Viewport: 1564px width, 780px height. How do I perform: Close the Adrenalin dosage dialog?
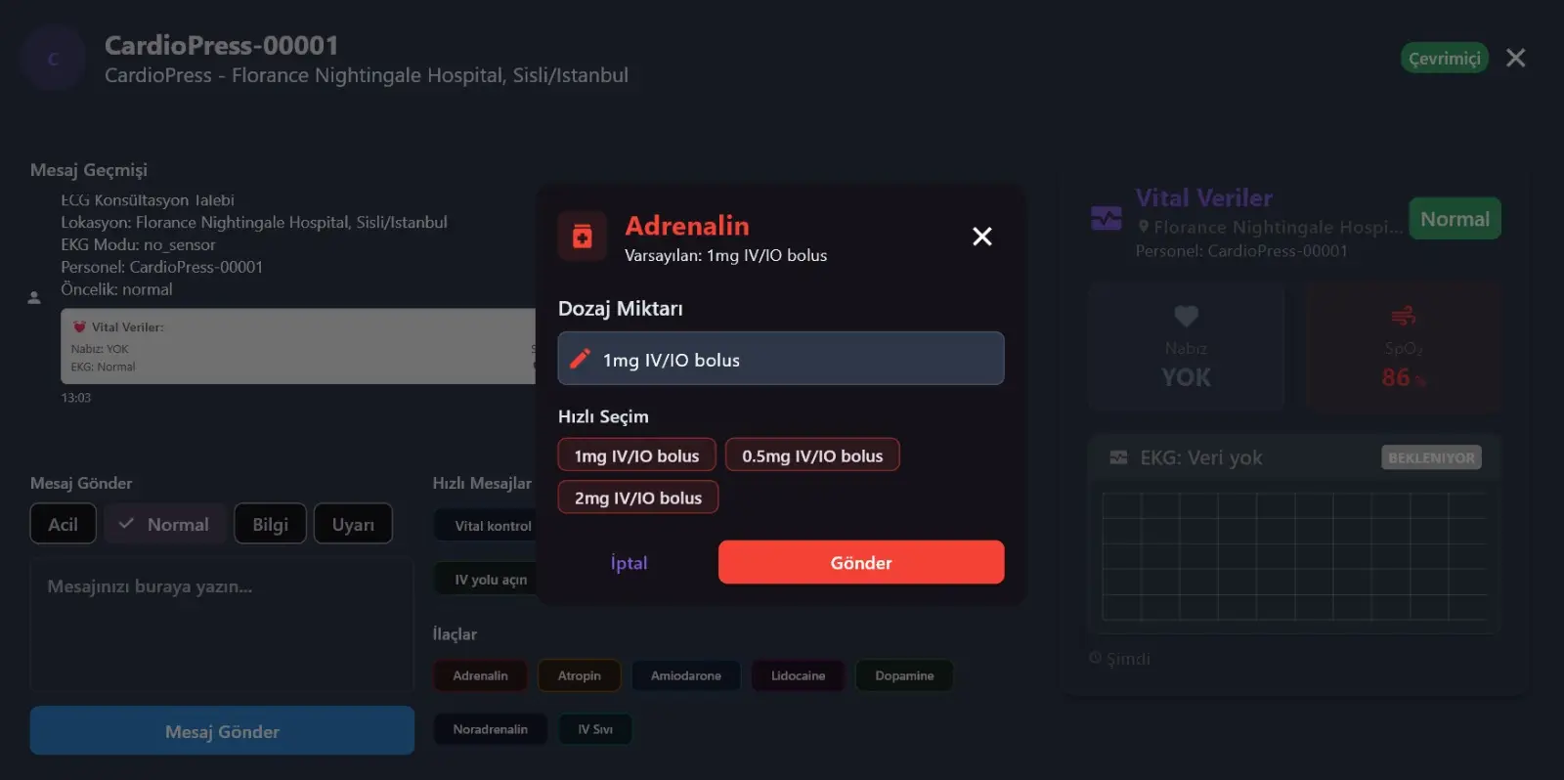coord(982,237)
